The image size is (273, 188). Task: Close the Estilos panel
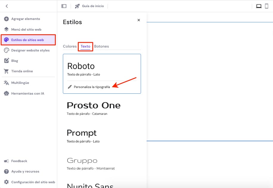(139, 20)
